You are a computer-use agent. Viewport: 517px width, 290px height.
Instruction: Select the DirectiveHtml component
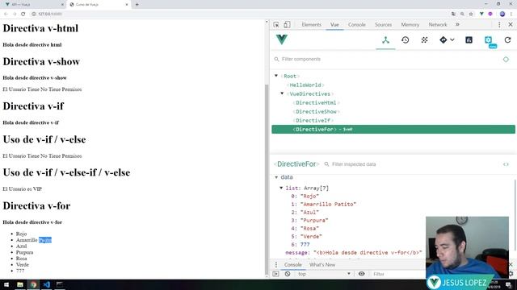[x=316, y=102]
